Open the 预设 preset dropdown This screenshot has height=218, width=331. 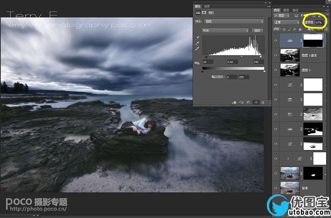pyautogui.click(x=234, y=21)
